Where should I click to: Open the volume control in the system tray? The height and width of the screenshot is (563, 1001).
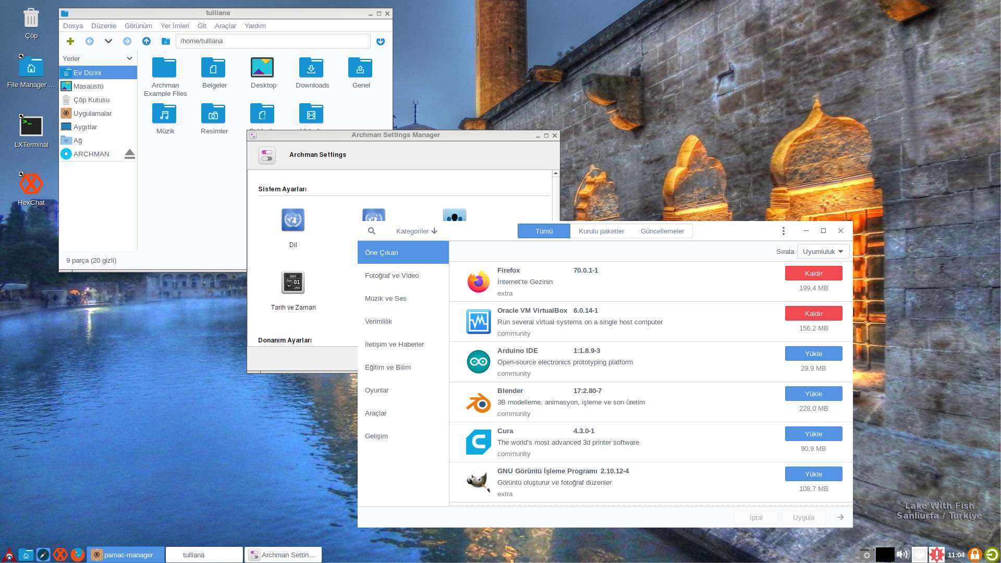[902, 555]
